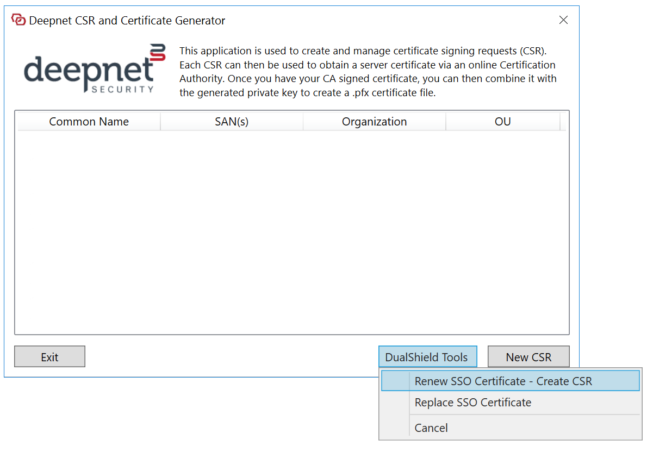Click divider between SAN(s) and Organization
The image size is (647, 452).
303,122
